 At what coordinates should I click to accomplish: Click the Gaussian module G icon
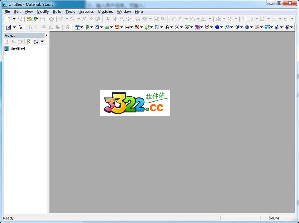click(x=167, y=27)
